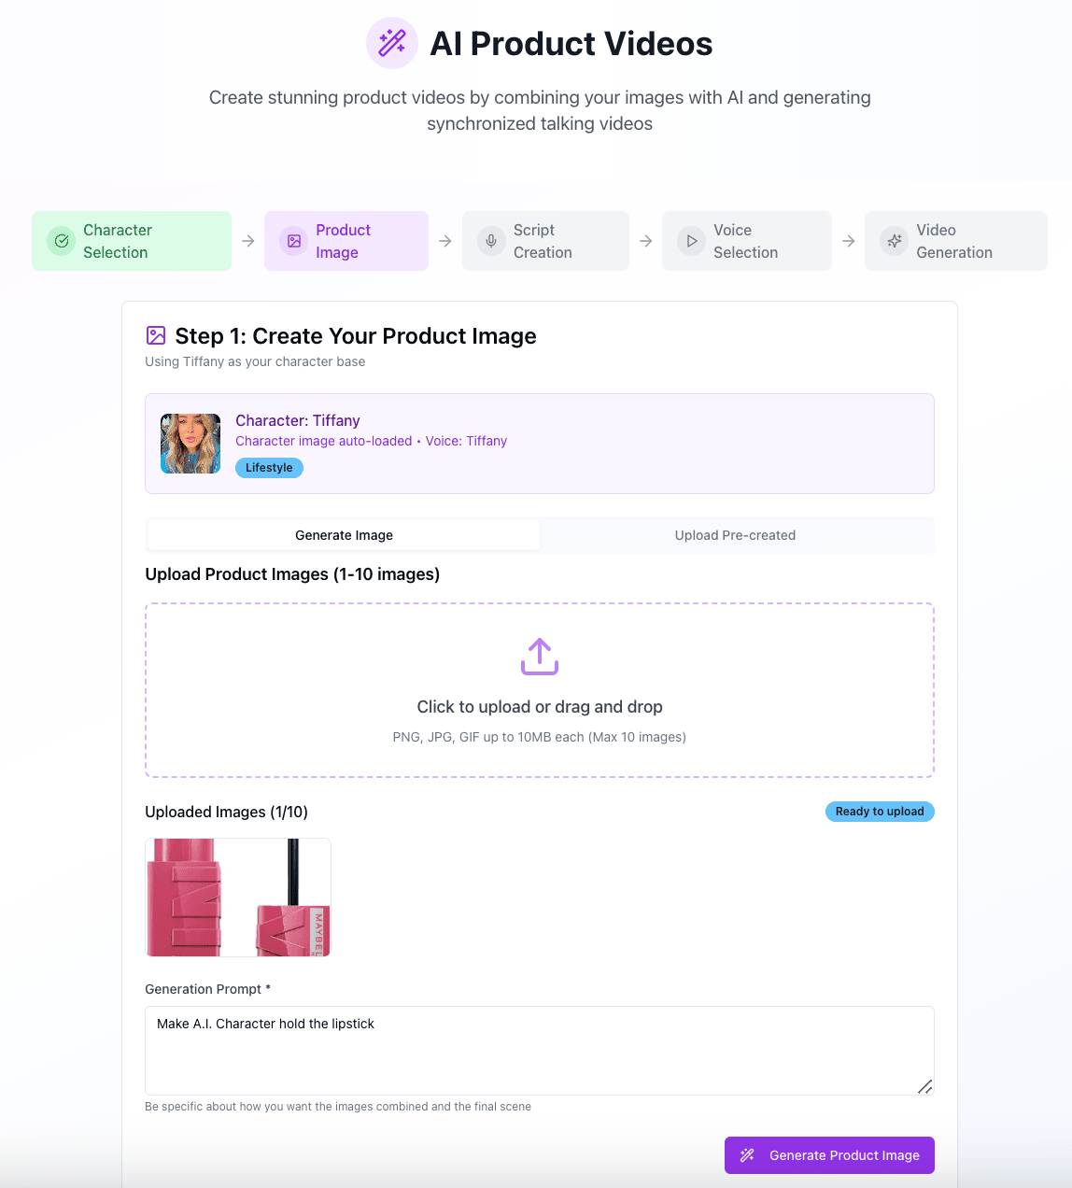Click the sparkle icon in Video Generation step
Screen dimensions: 1072x1188
click(895, 241)
